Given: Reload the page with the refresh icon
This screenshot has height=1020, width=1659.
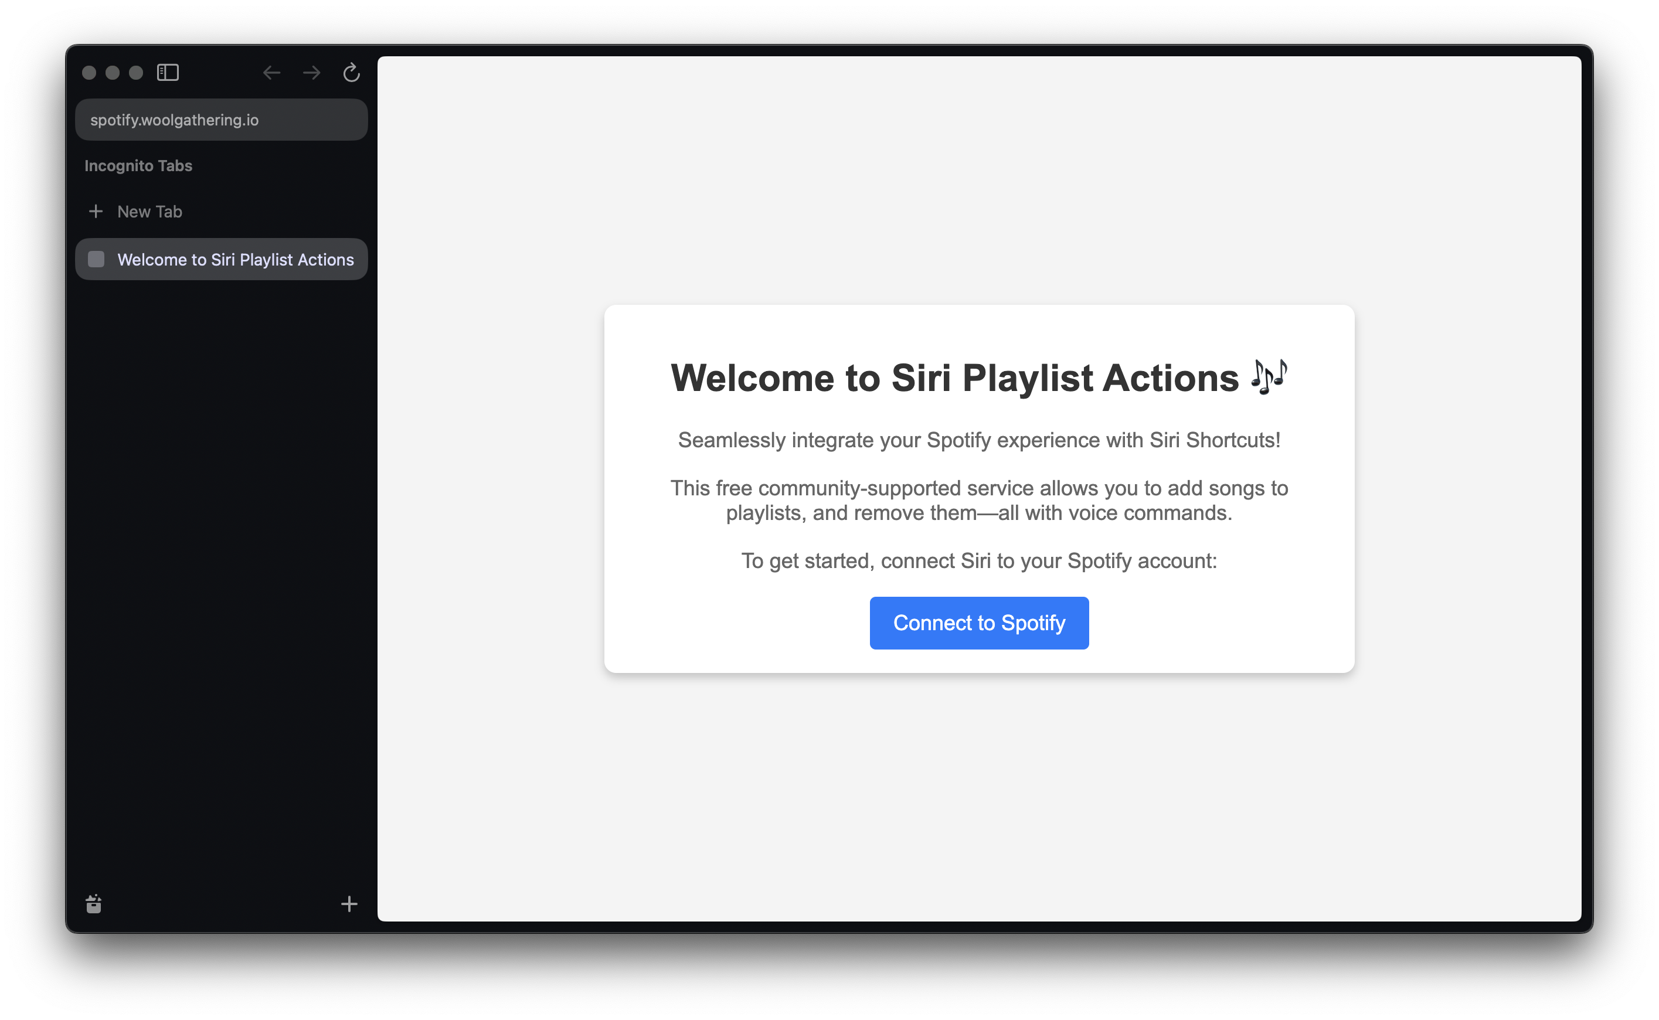Looking at the screenshot, I should point(351,72).
